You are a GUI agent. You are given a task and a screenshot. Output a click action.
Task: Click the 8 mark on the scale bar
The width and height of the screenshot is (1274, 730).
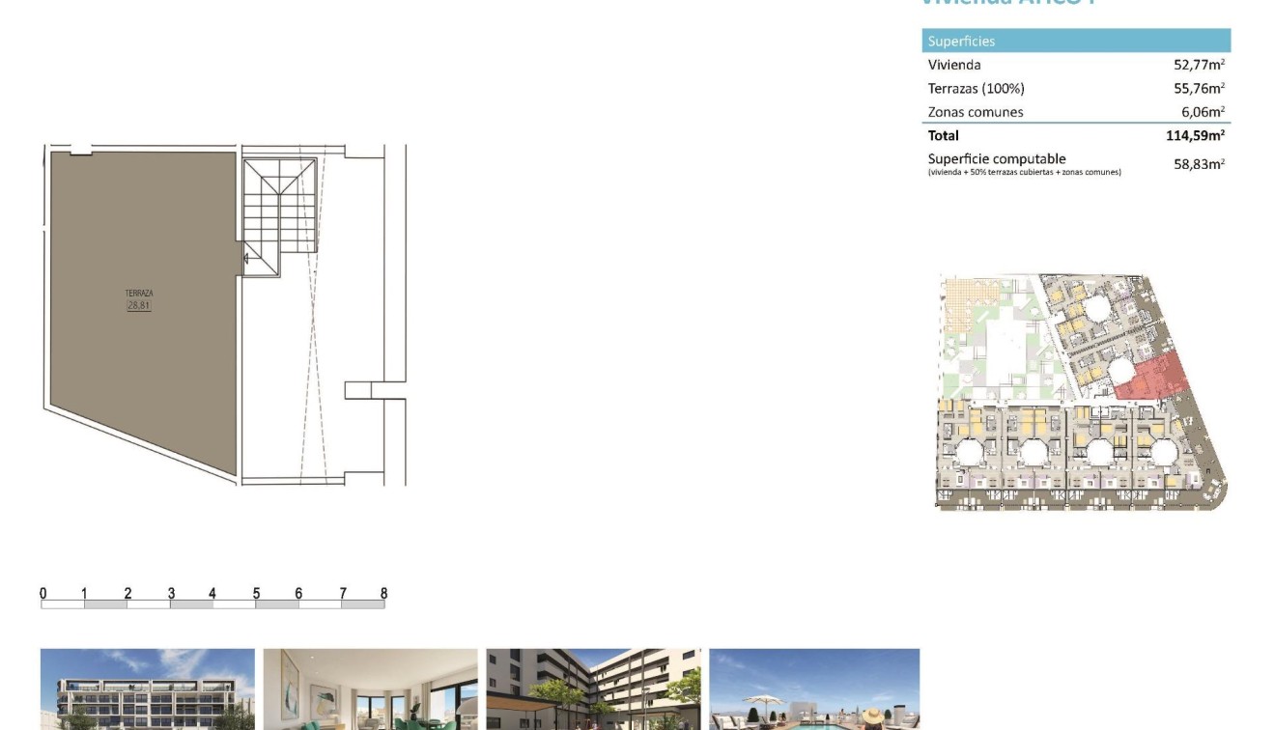coord(383,593)
